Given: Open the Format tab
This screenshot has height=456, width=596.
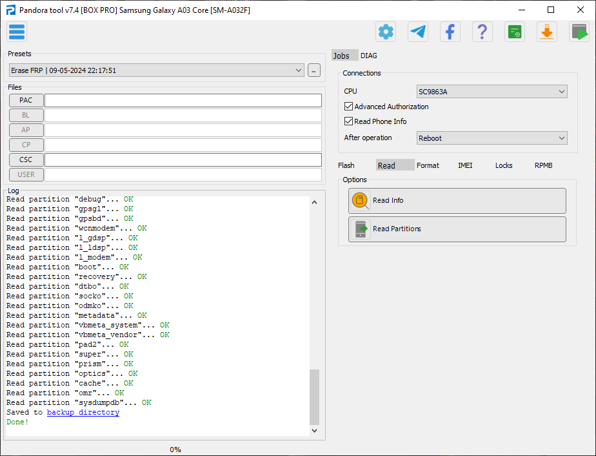Looking at the screenshot, I should [428, 165].
